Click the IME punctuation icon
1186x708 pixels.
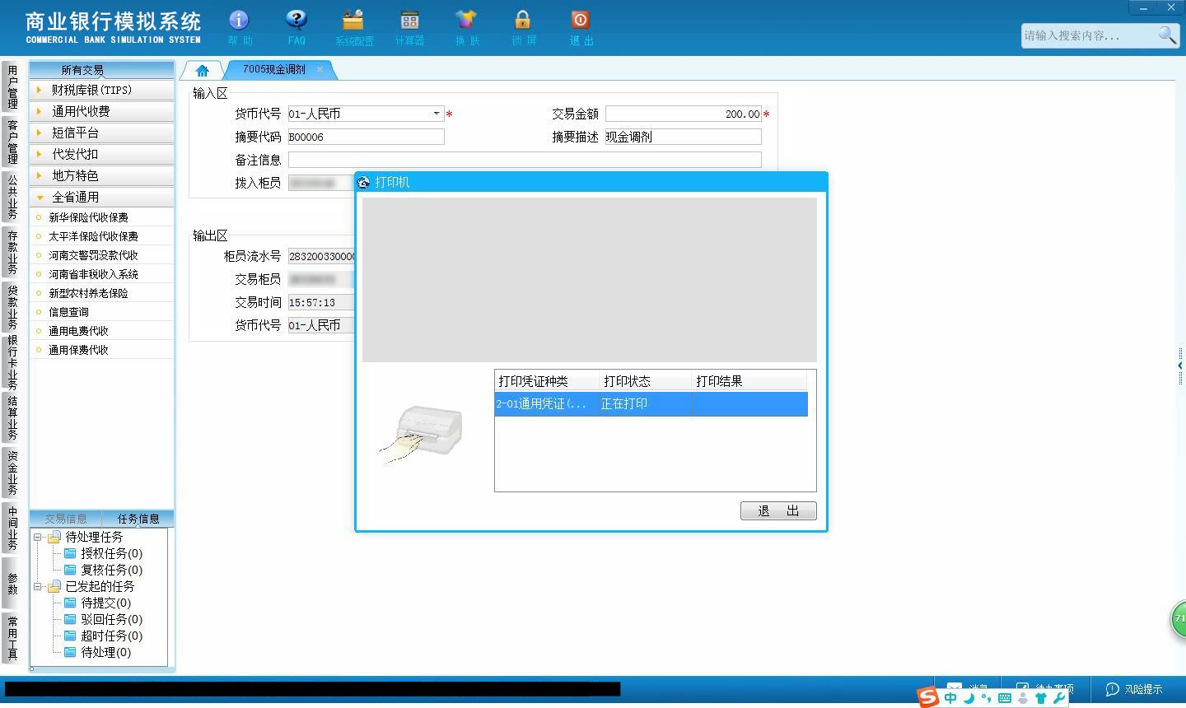pos(986,698)
